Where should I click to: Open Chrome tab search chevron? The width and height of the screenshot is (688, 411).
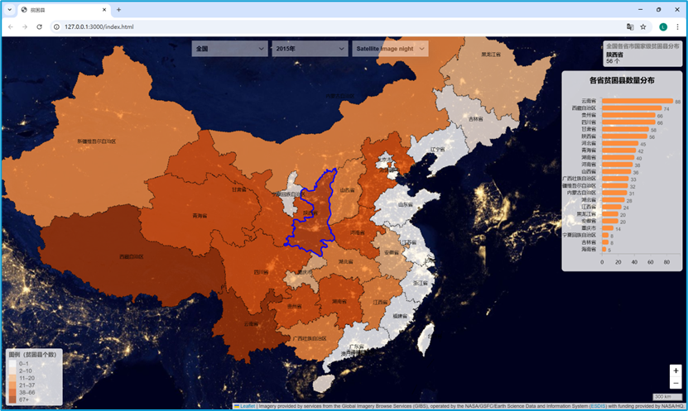click(9, 10)
